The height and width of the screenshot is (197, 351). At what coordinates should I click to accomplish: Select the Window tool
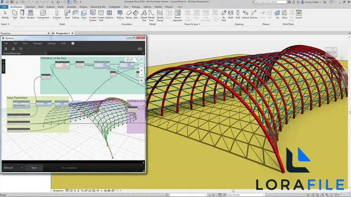[x=31, y=14]
